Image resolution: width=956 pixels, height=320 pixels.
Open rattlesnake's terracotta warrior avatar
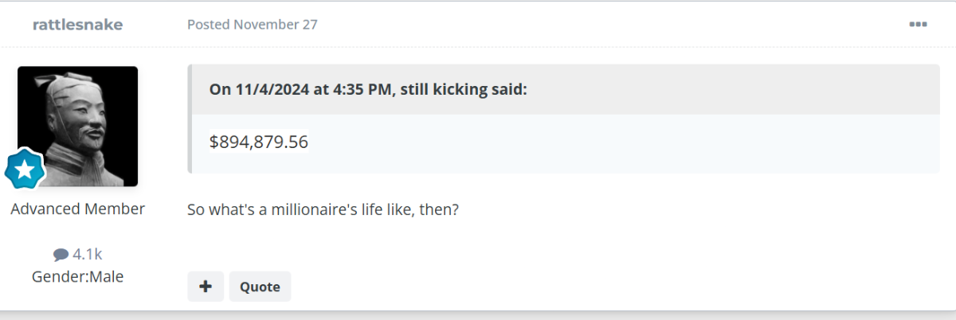coord(78,126)
